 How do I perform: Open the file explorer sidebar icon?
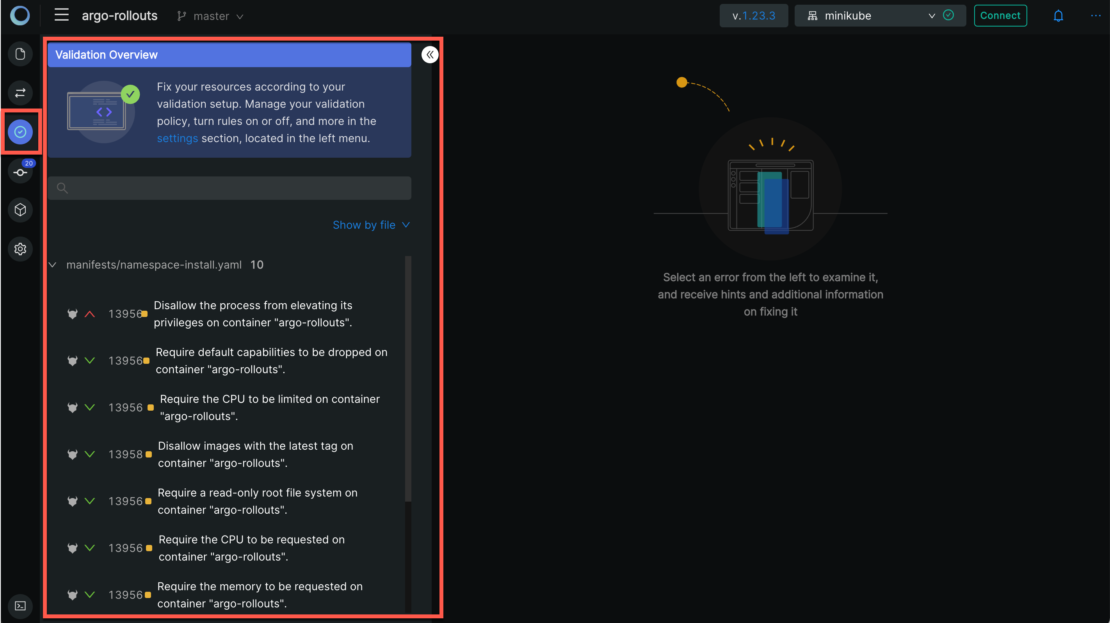point(20,54)
